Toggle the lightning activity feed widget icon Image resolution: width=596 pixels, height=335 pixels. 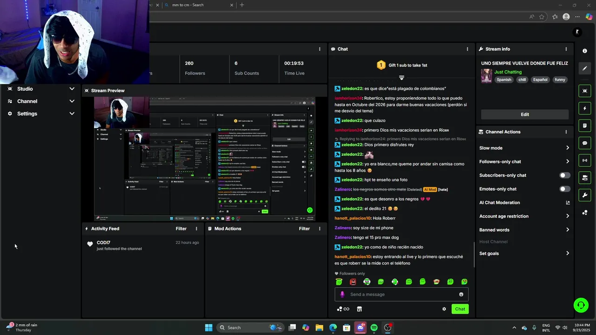(x=585, y=108)
